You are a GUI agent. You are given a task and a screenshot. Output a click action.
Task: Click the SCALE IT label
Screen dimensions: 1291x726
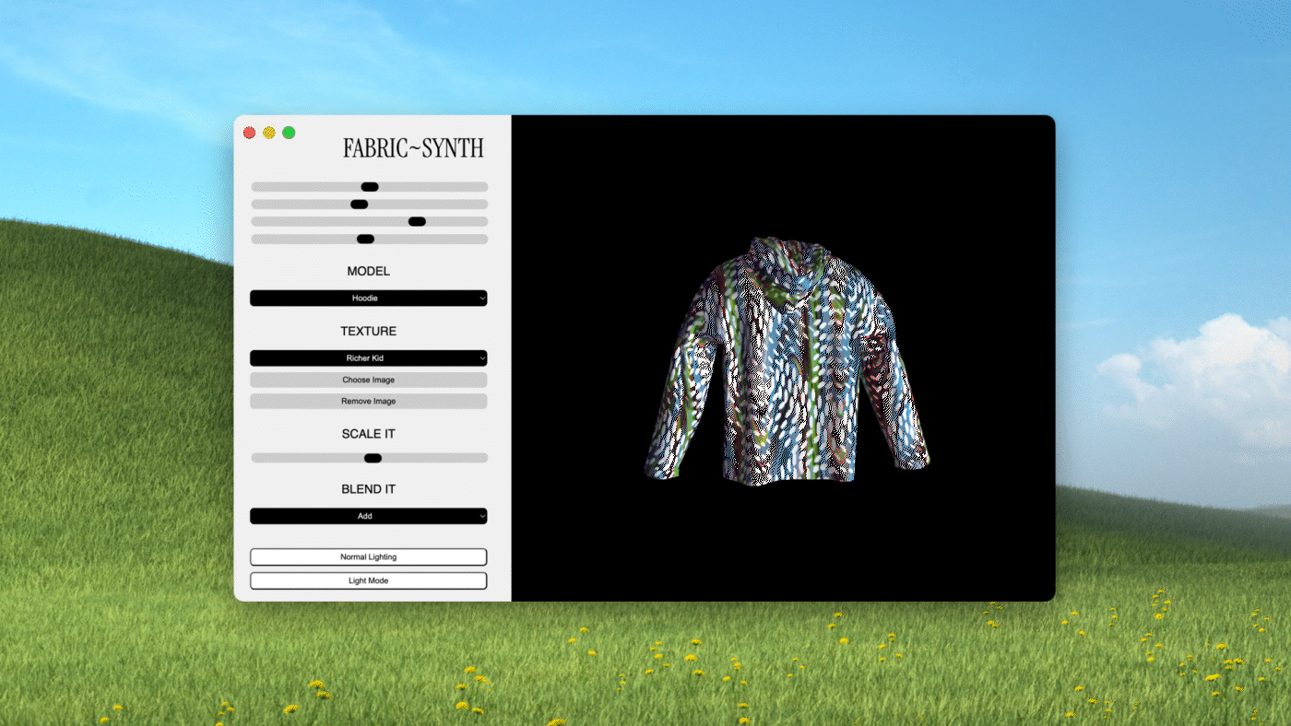click(368, 434)
